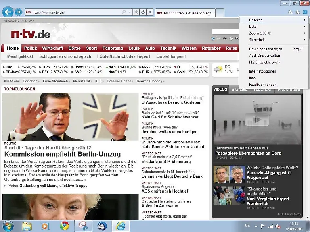This screenshot has width=310, height=232.
Task: Open the Kommission empfiehlt Berlin-Umzug headline
Action: pos(63,154)
